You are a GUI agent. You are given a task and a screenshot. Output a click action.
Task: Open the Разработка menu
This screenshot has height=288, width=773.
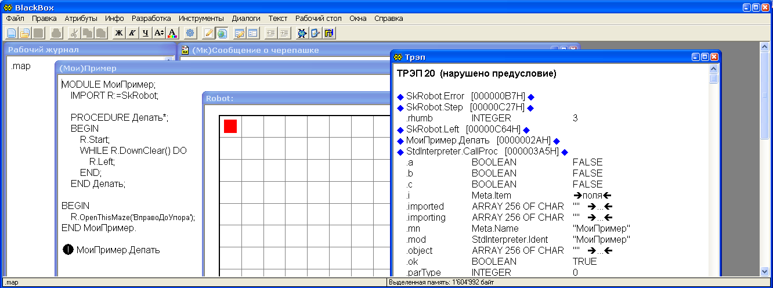coord(151,19)
